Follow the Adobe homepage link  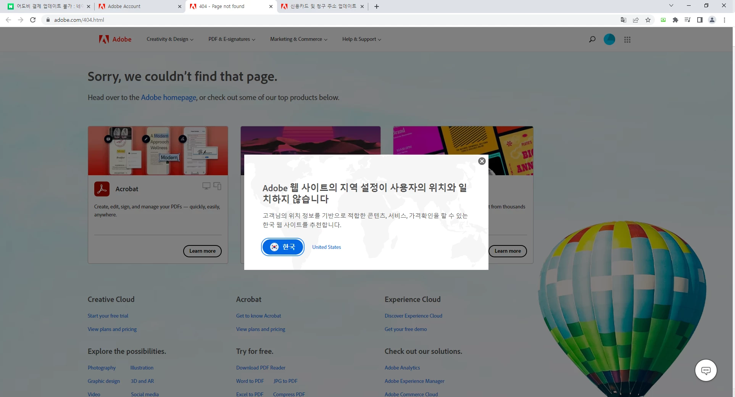[x=169, y=97]
